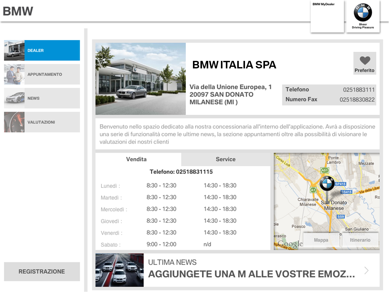Screen dimensions: 389x292
Task: Click the BMW roundel logo at top right
Action: 363,13
